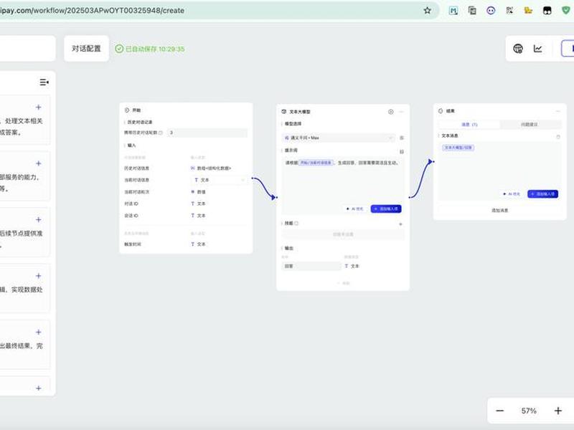Click the 57% zoom level value
Image resolution: width=574 pixels, height=430 pixels.
coord(529,411)
